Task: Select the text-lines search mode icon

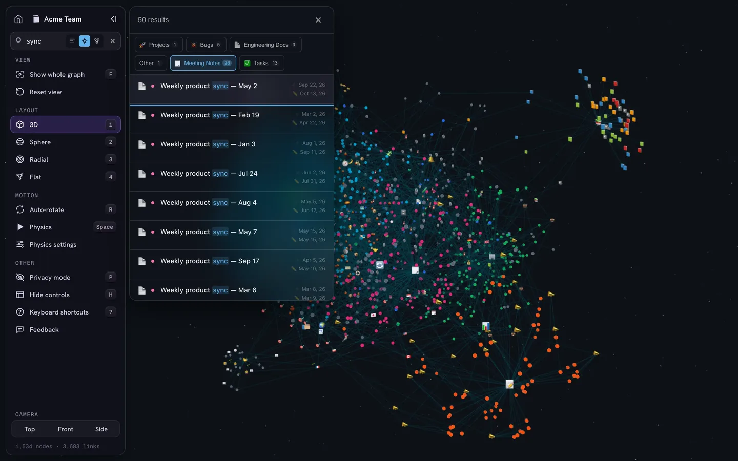Action: (72, 41)
